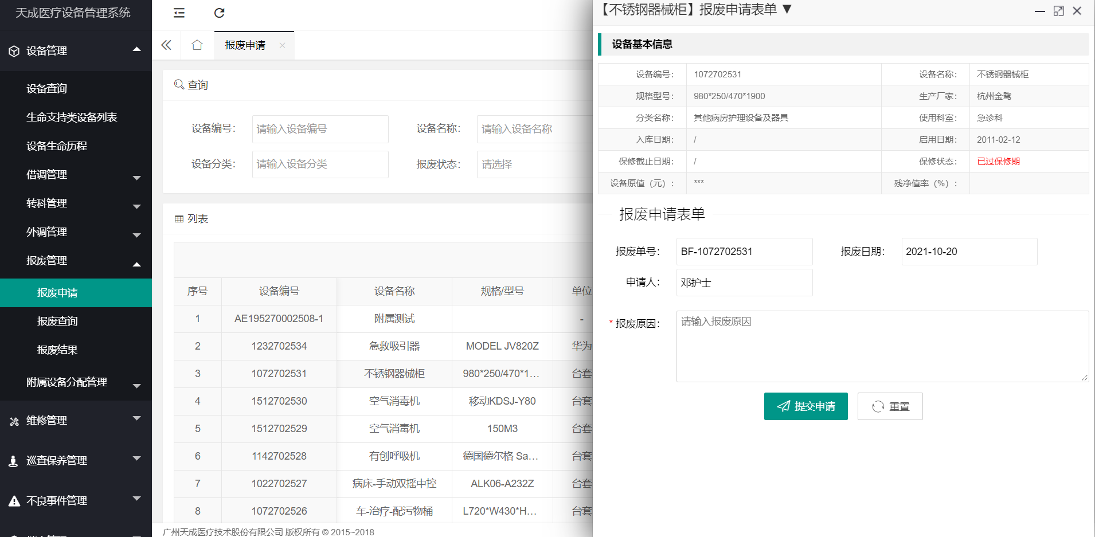The width and height of the screenshot is (1095, 537).
Task: Click the 列表 table icon
Action: [179, 219]
